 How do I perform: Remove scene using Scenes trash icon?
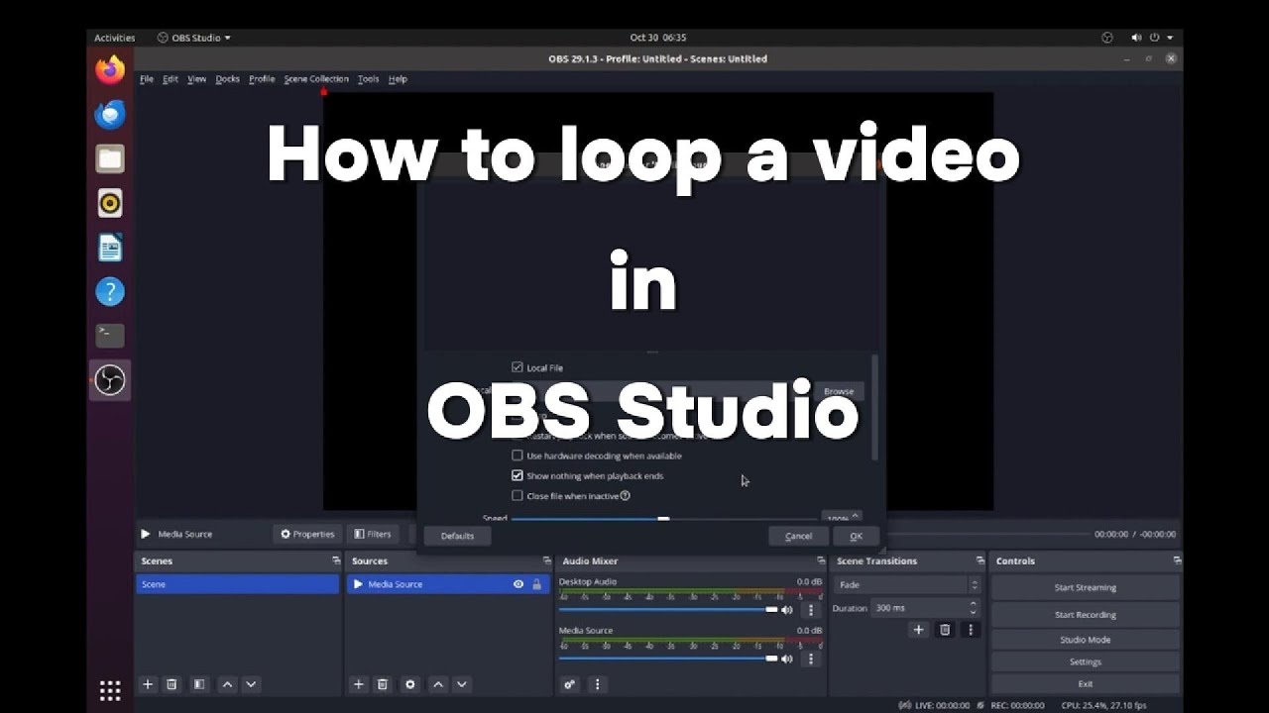172,684
